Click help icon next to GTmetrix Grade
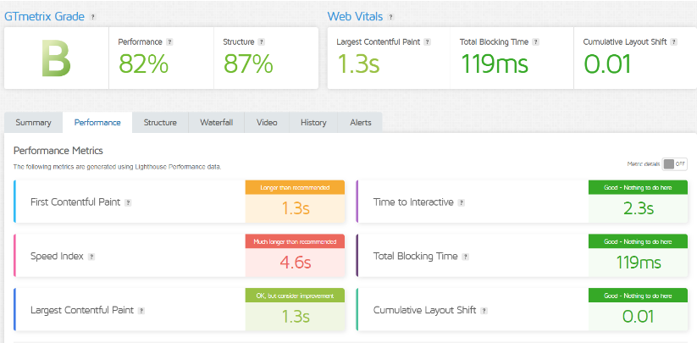The height and width of the screenshot is (343, 697). (x=92, y=17)
